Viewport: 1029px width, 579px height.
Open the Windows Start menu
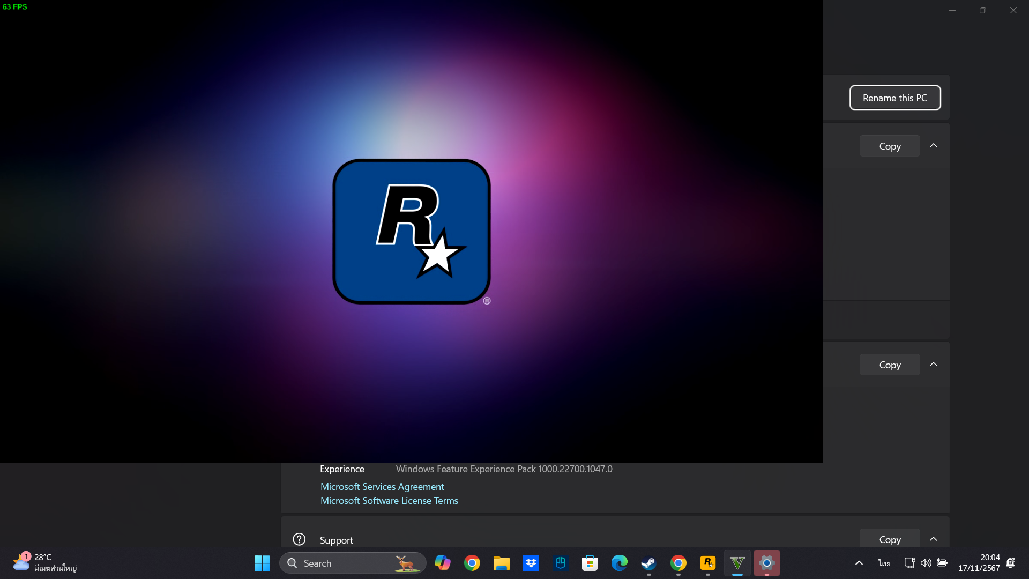[262, 563]
